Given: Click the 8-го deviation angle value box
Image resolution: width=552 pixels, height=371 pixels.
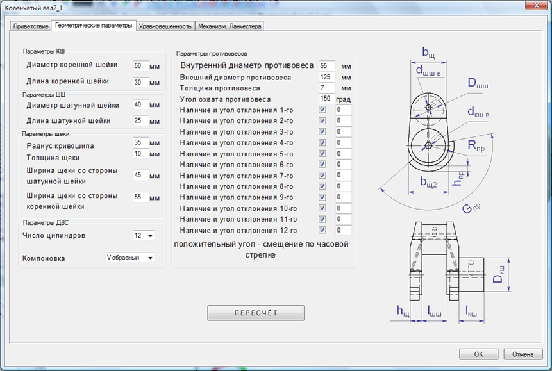Looking at the screenshot, I should click(x=343, y=186).
